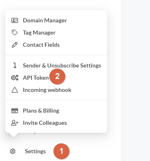Click the Settings label in the sidebar

[35, 151]
